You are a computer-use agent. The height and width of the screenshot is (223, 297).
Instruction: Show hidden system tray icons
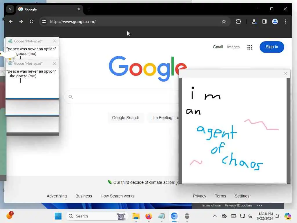215,216
